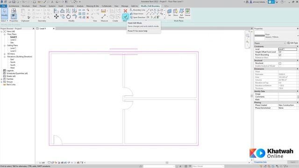Click the Set work plane icon
299x168 pixels.
coord(169,12)
